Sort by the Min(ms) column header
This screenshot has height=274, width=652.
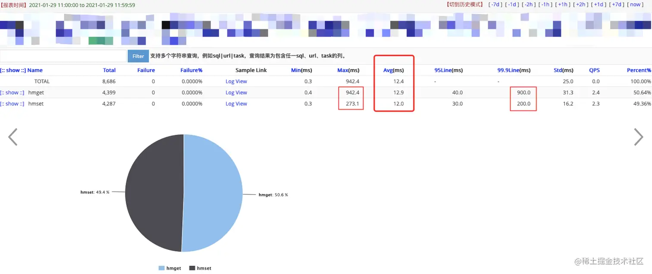[x=301, y=70]
